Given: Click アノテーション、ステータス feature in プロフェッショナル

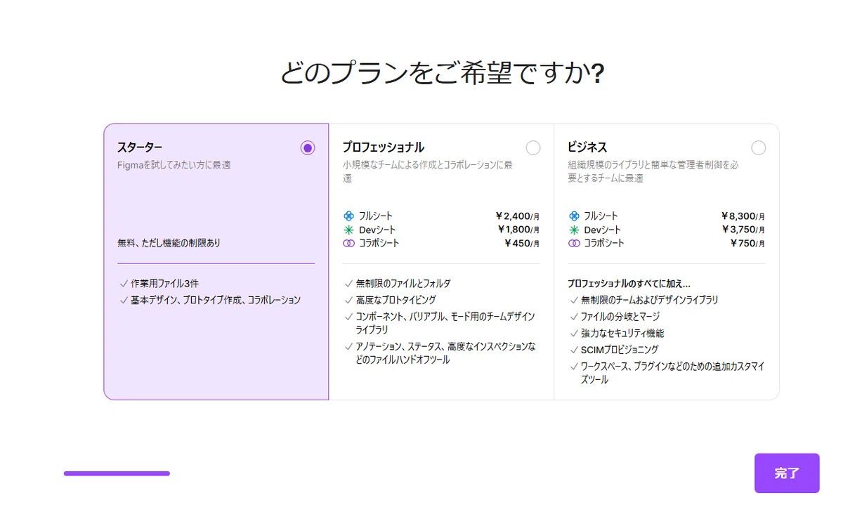Looking at the screenshot, I should coord(445,353).
